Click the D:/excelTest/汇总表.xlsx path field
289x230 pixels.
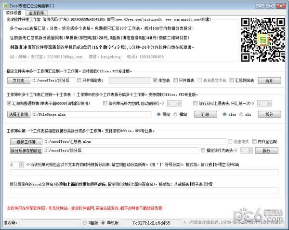click(135, 142)
